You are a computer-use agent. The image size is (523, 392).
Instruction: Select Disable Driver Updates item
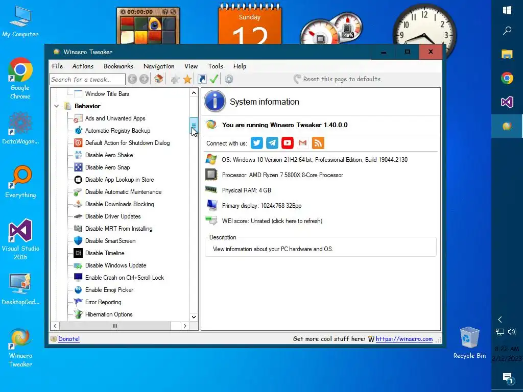coord(113,216)
